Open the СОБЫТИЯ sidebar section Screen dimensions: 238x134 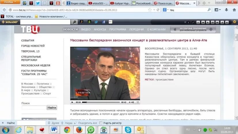pos(28,40)
